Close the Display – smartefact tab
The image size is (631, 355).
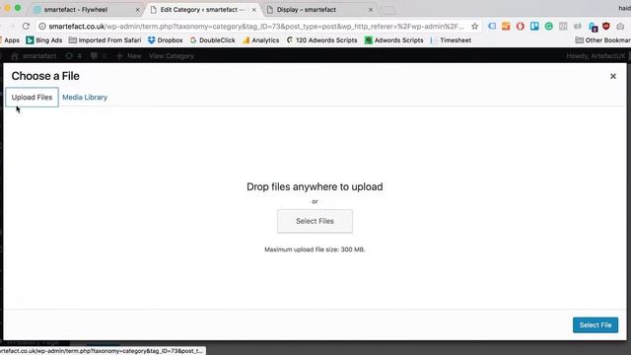371,10
